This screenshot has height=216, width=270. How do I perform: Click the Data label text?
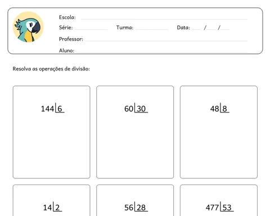pos(183,28)
